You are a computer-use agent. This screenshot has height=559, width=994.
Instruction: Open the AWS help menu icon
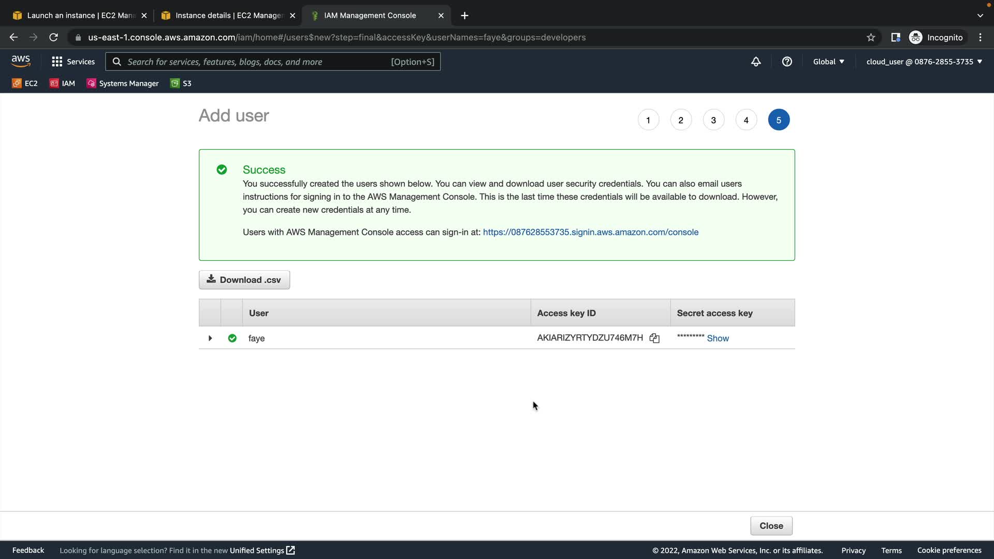click(787, 62)
